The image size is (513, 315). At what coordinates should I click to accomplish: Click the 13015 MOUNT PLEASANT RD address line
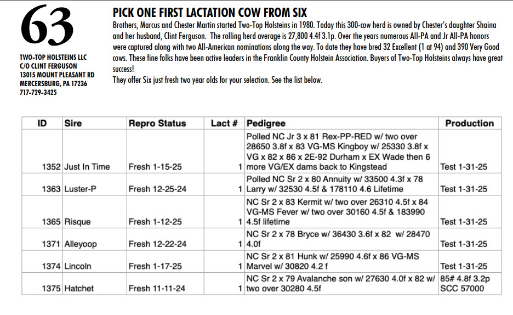56,75
